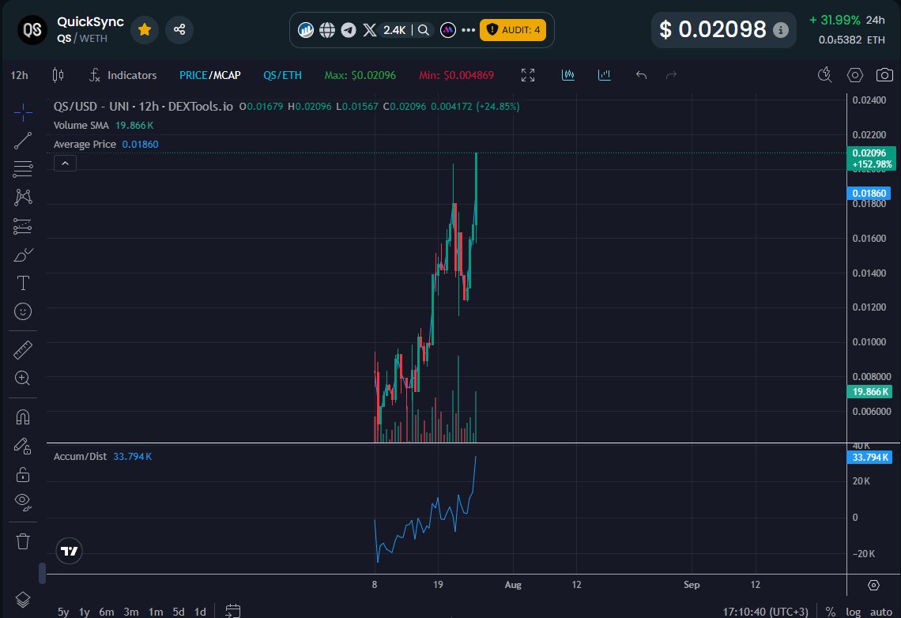Toggle auto scale mode
This screenshot has height=618, width=901.
881,612
